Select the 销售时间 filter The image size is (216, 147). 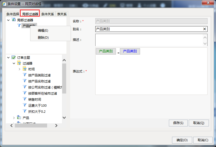pos(35,99)
